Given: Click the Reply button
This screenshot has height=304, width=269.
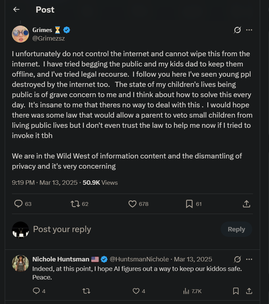Looking at the screenshot, I should click(x=236, y=229).
